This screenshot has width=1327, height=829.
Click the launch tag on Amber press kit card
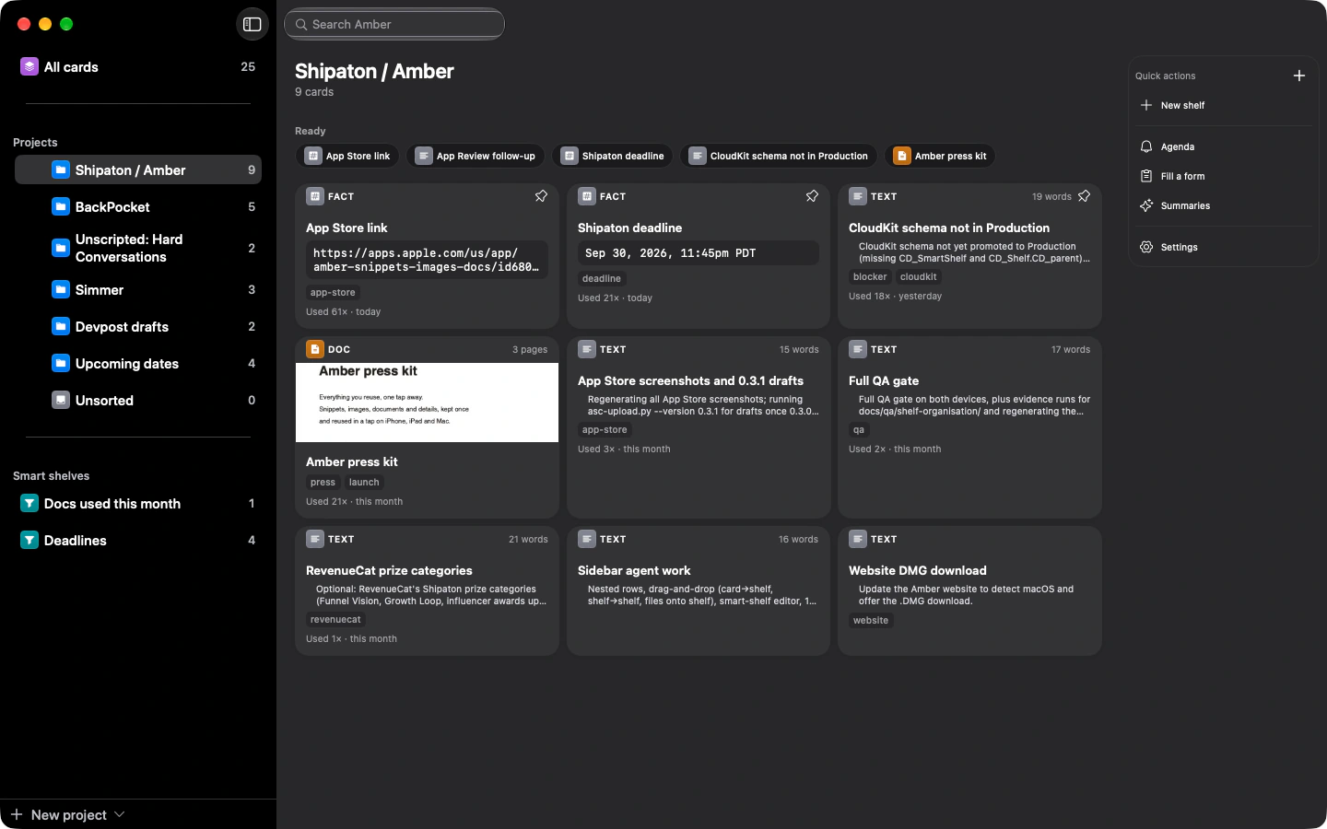point(364,482)
